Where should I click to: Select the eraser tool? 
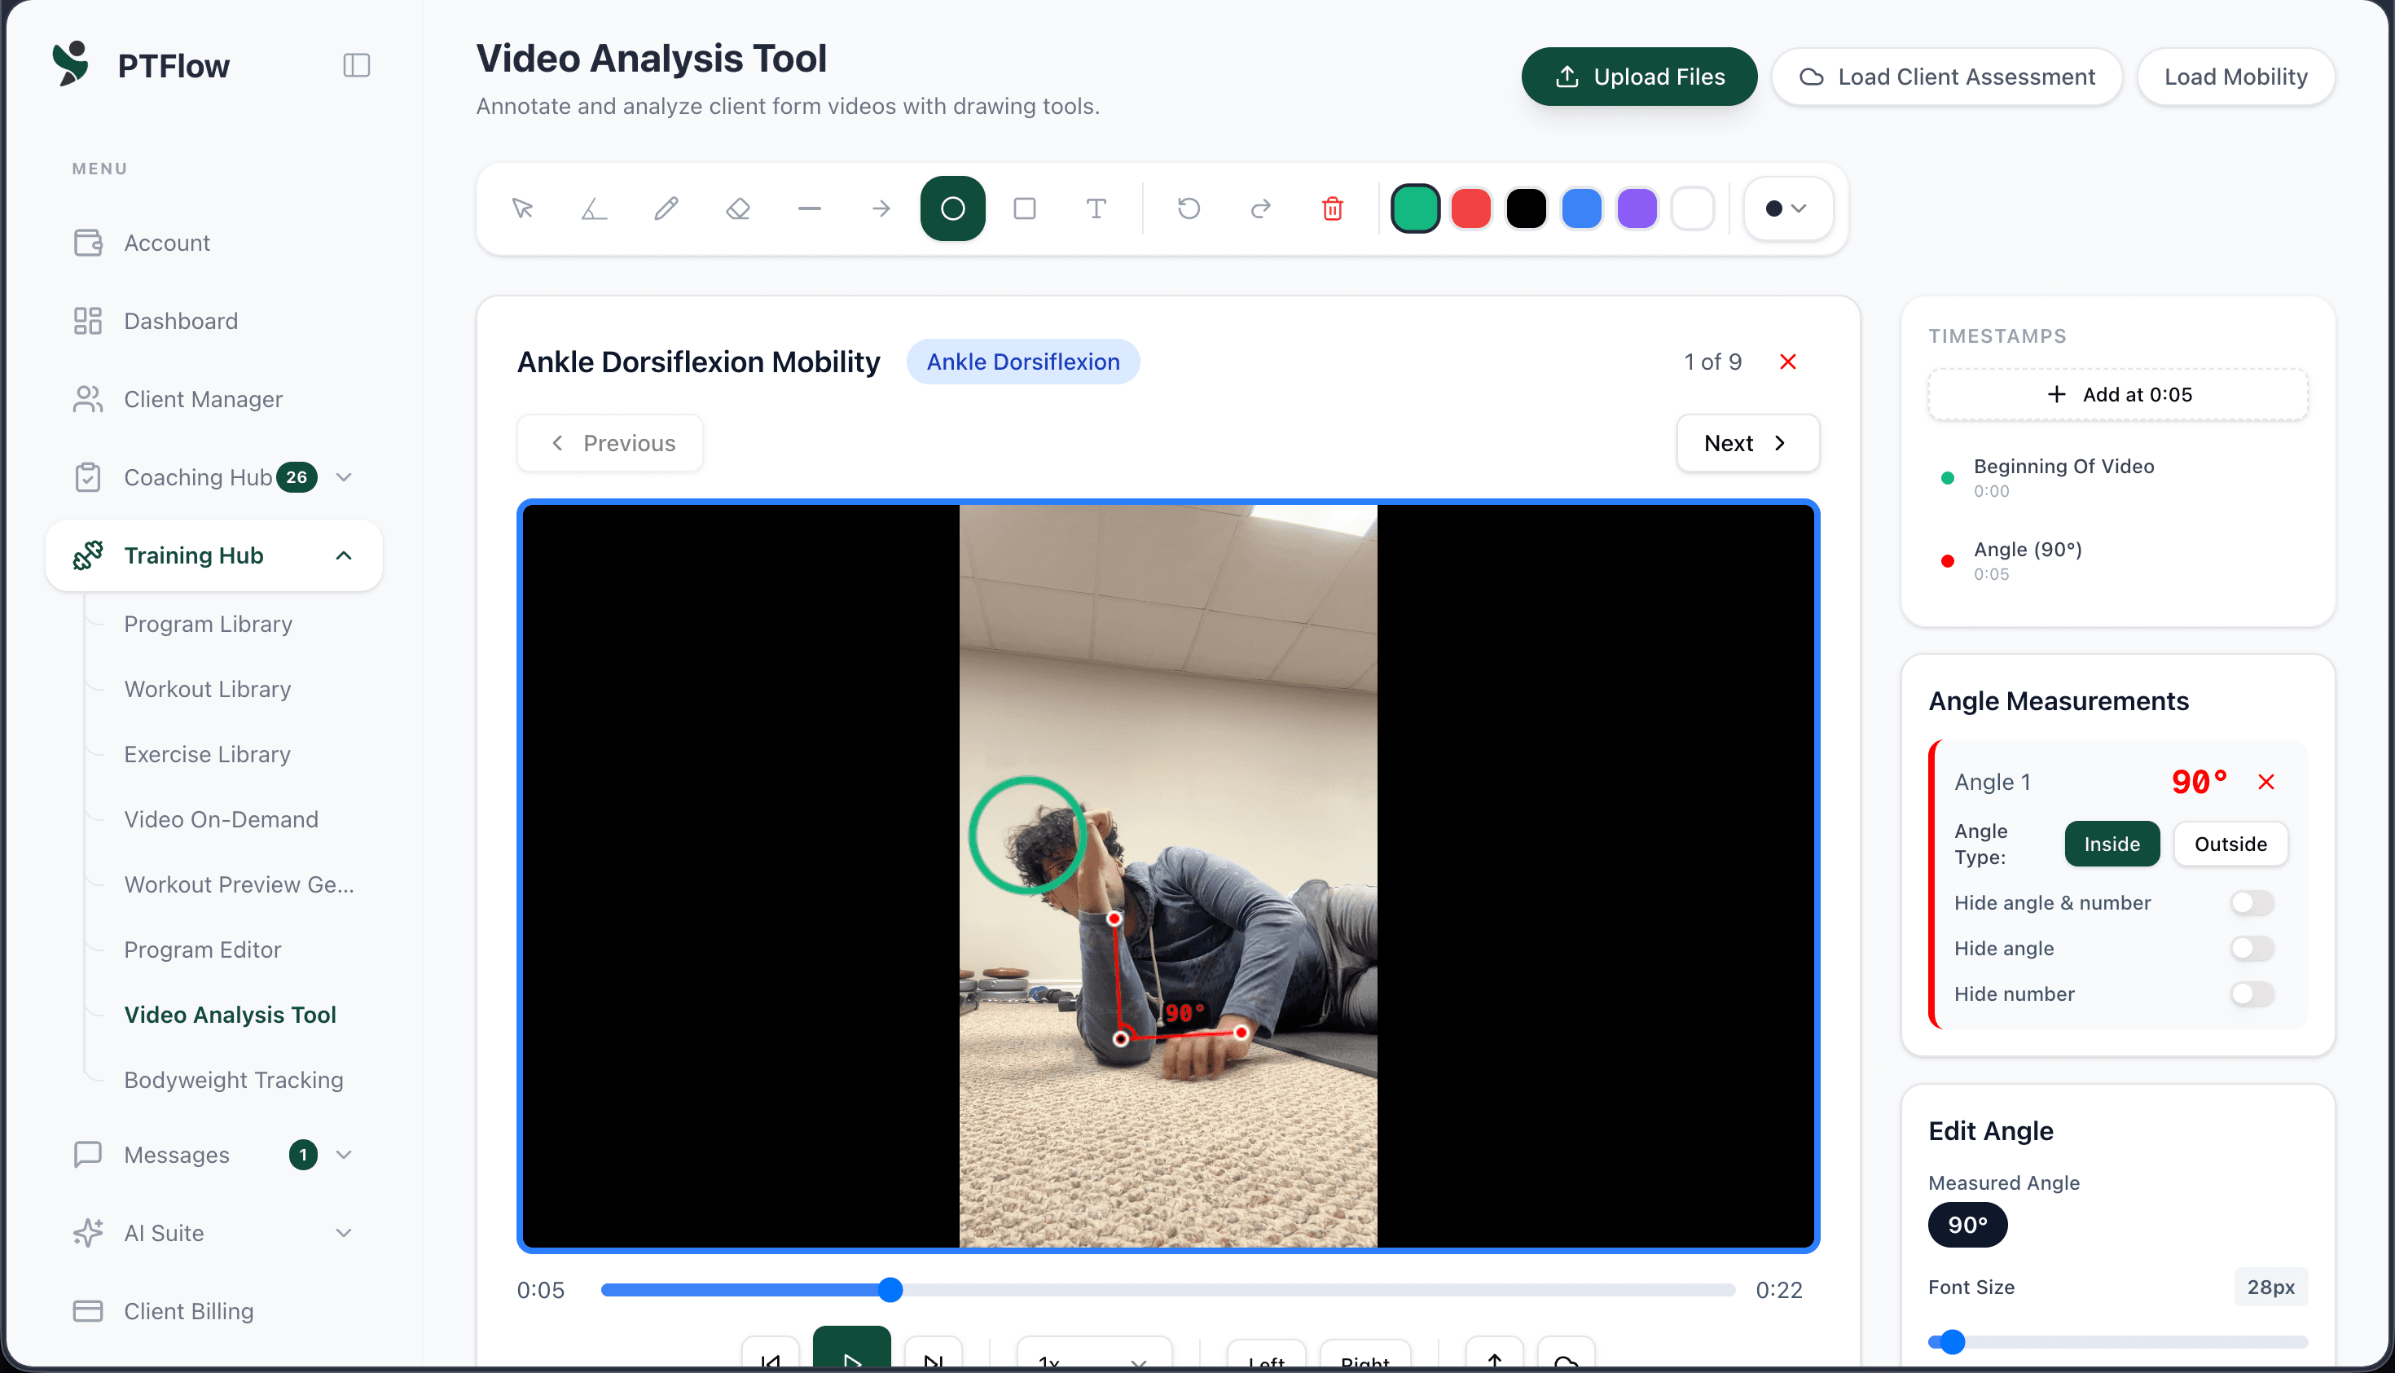(738, 208)
